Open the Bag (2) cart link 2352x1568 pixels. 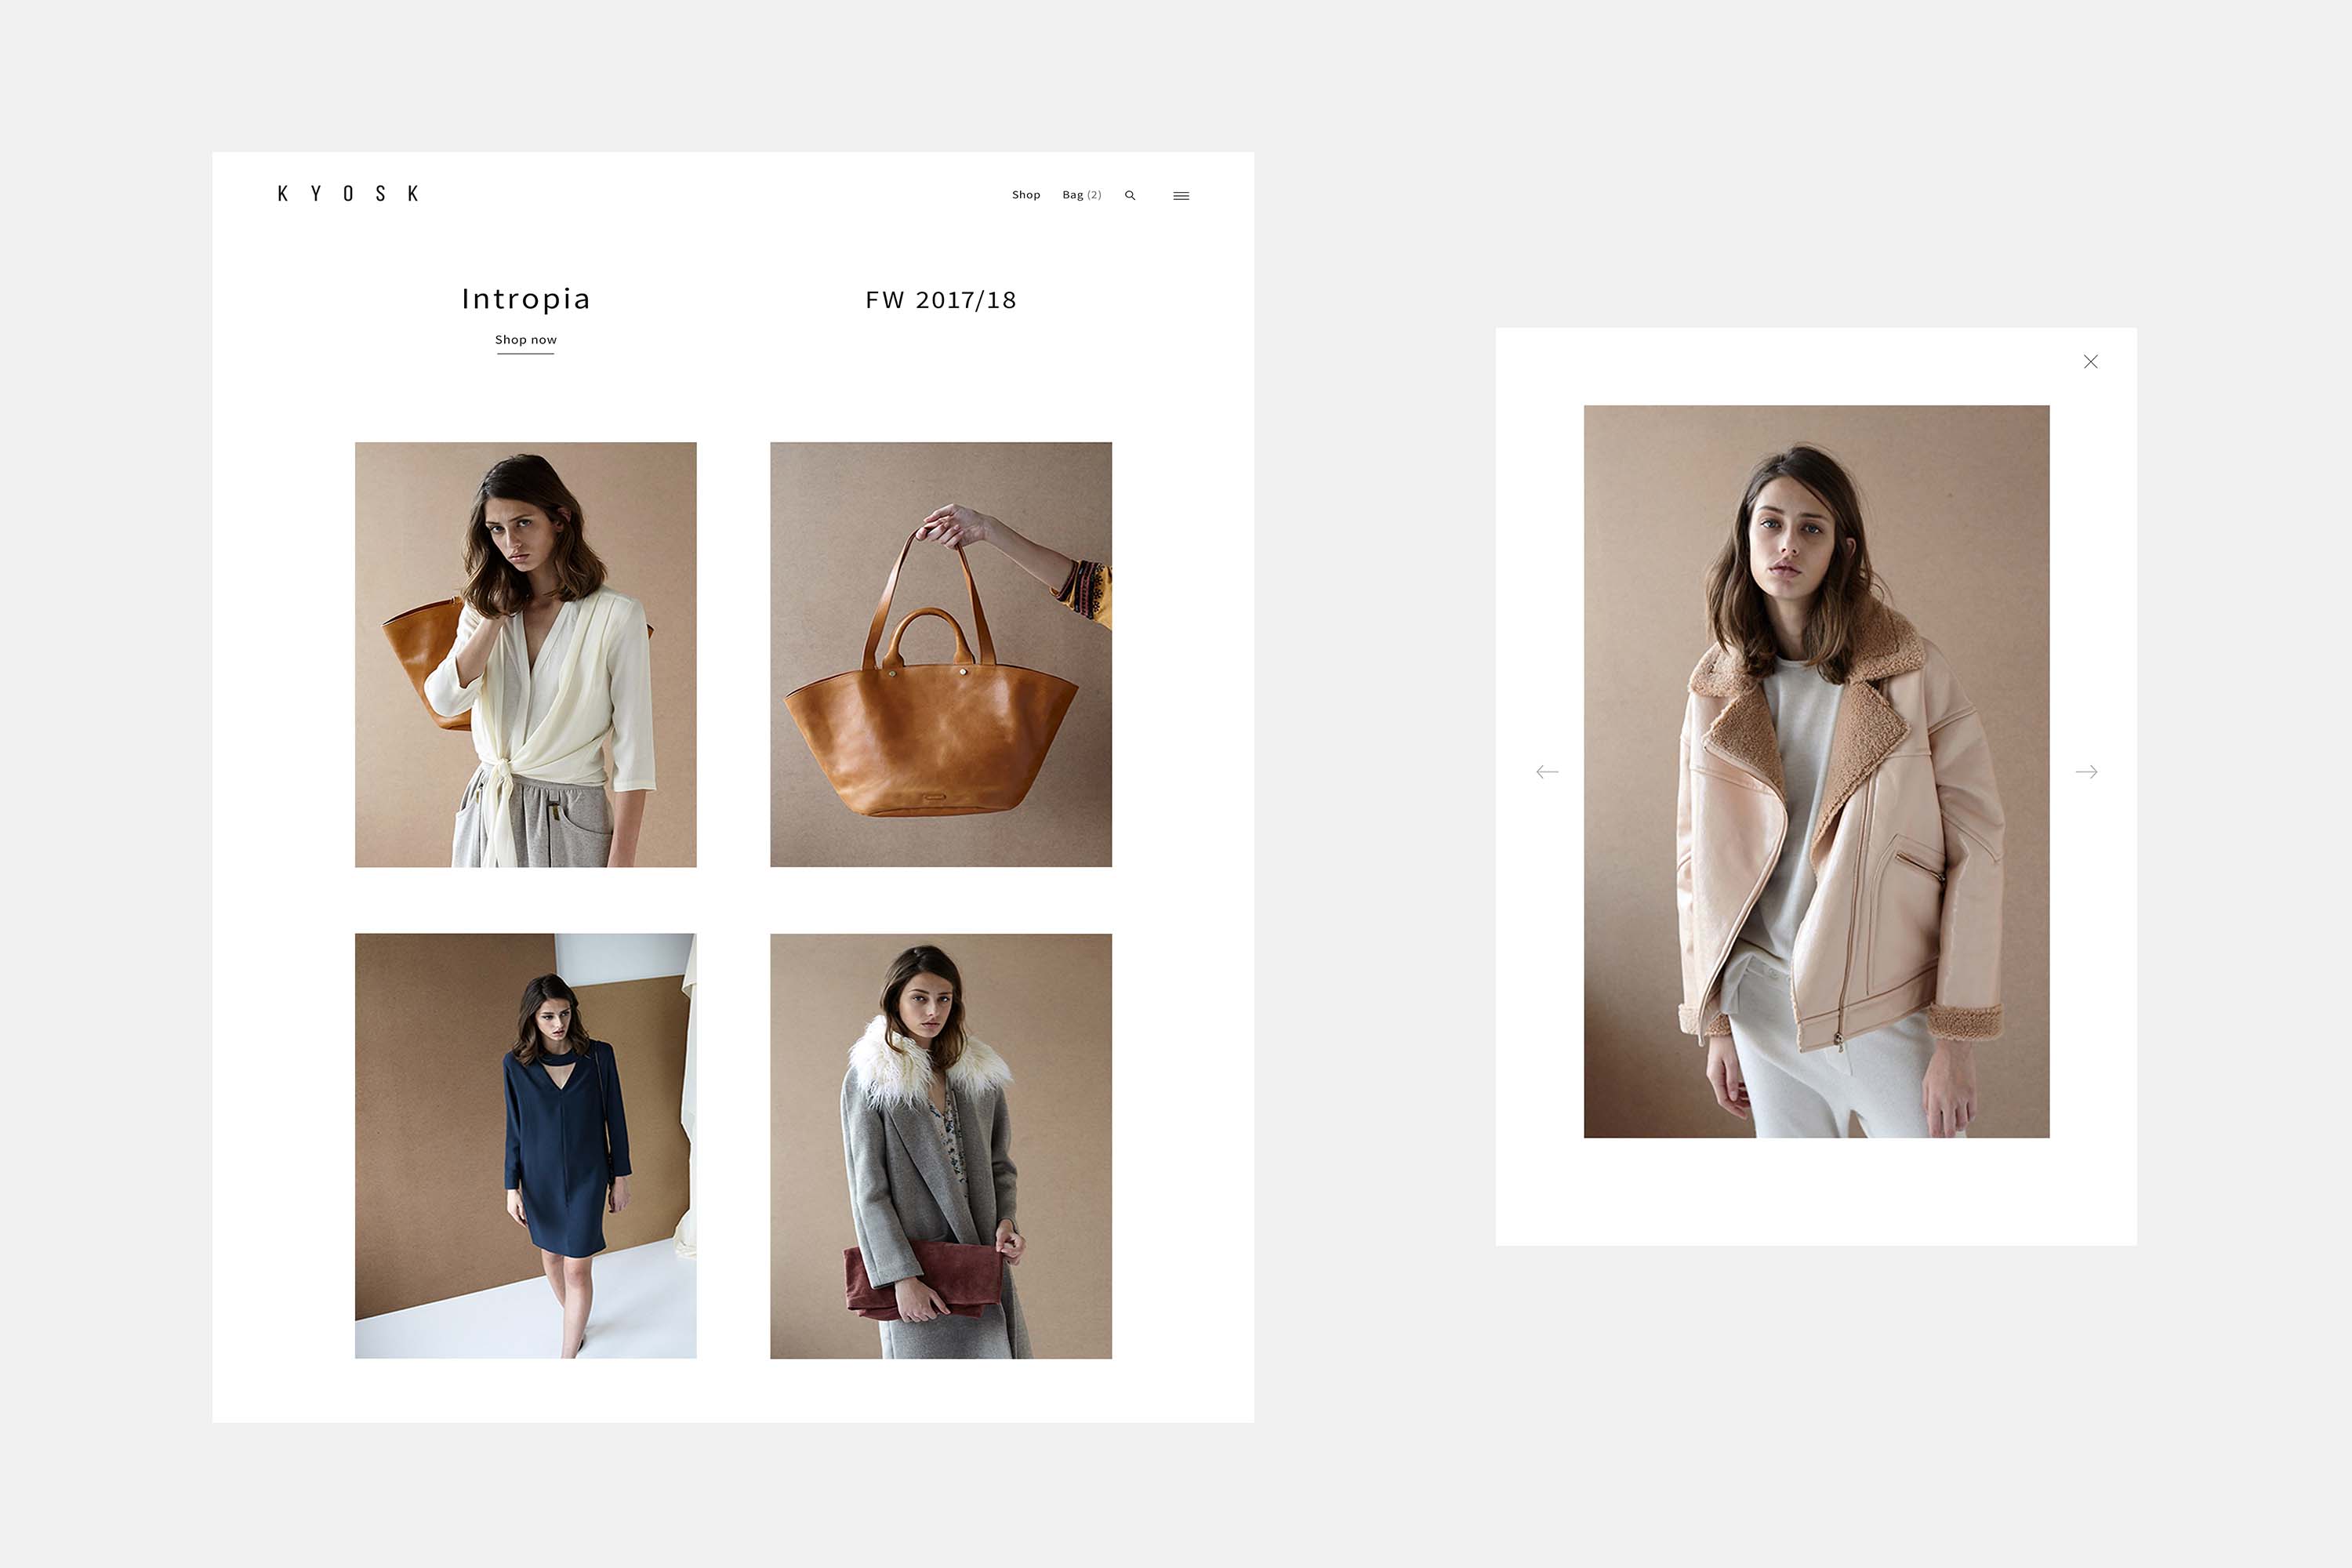pyautogui.click(x=1081, y=195)
